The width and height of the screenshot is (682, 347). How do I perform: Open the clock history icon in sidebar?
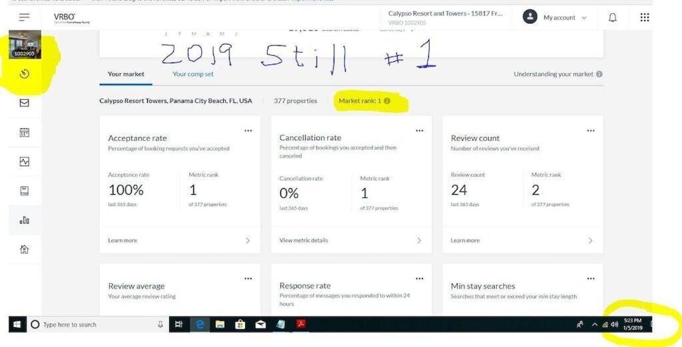[25, 74]
